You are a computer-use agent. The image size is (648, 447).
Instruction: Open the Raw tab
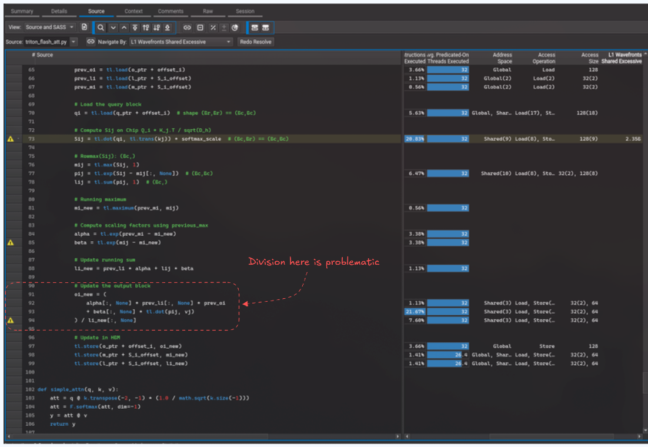point(208,11)
